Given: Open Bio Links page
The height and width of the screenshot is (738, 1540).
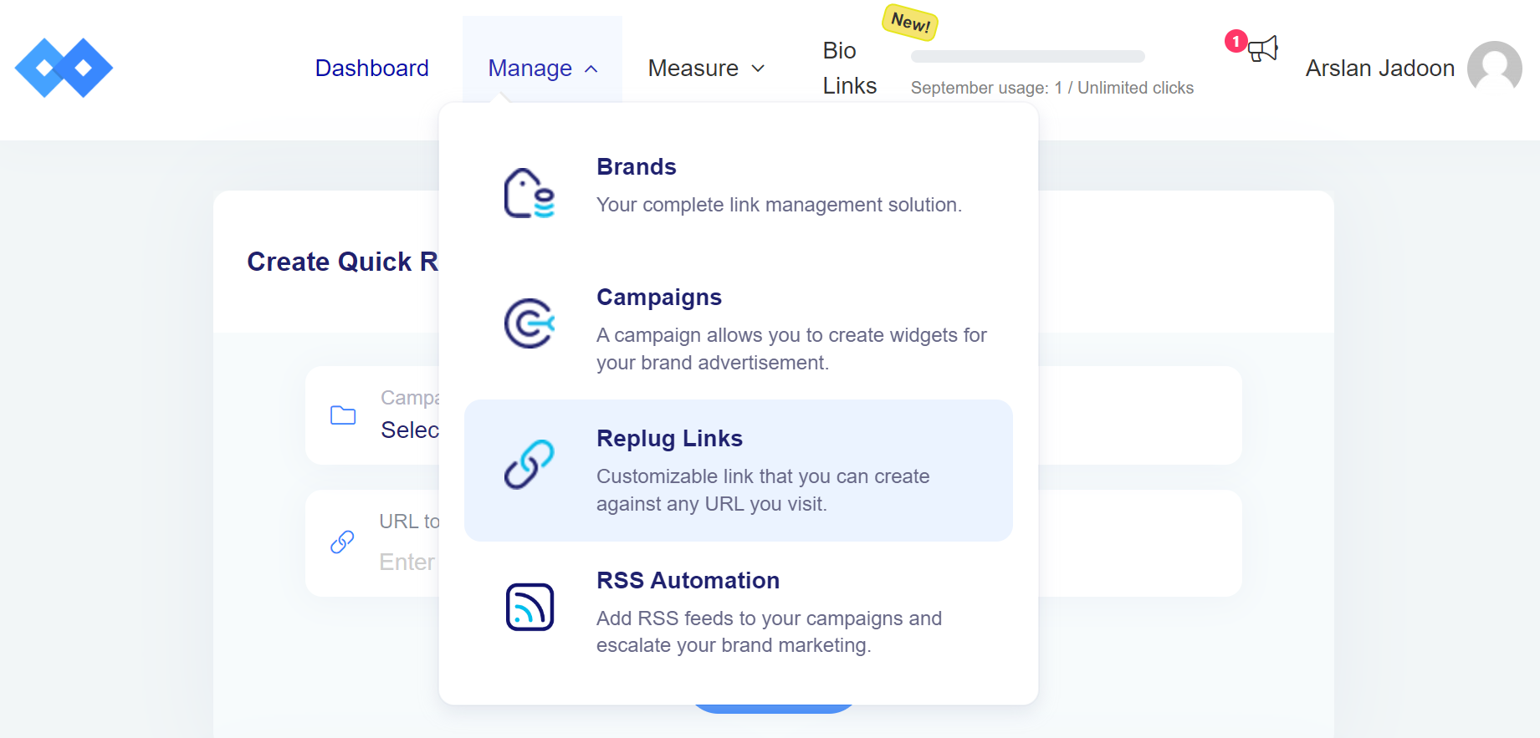Looking at the screenshot, I should tap(849, 68).
